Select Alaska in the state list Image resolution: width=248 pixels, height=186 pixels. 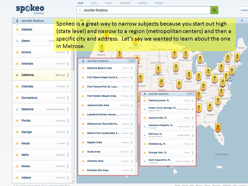pos(42,41)
